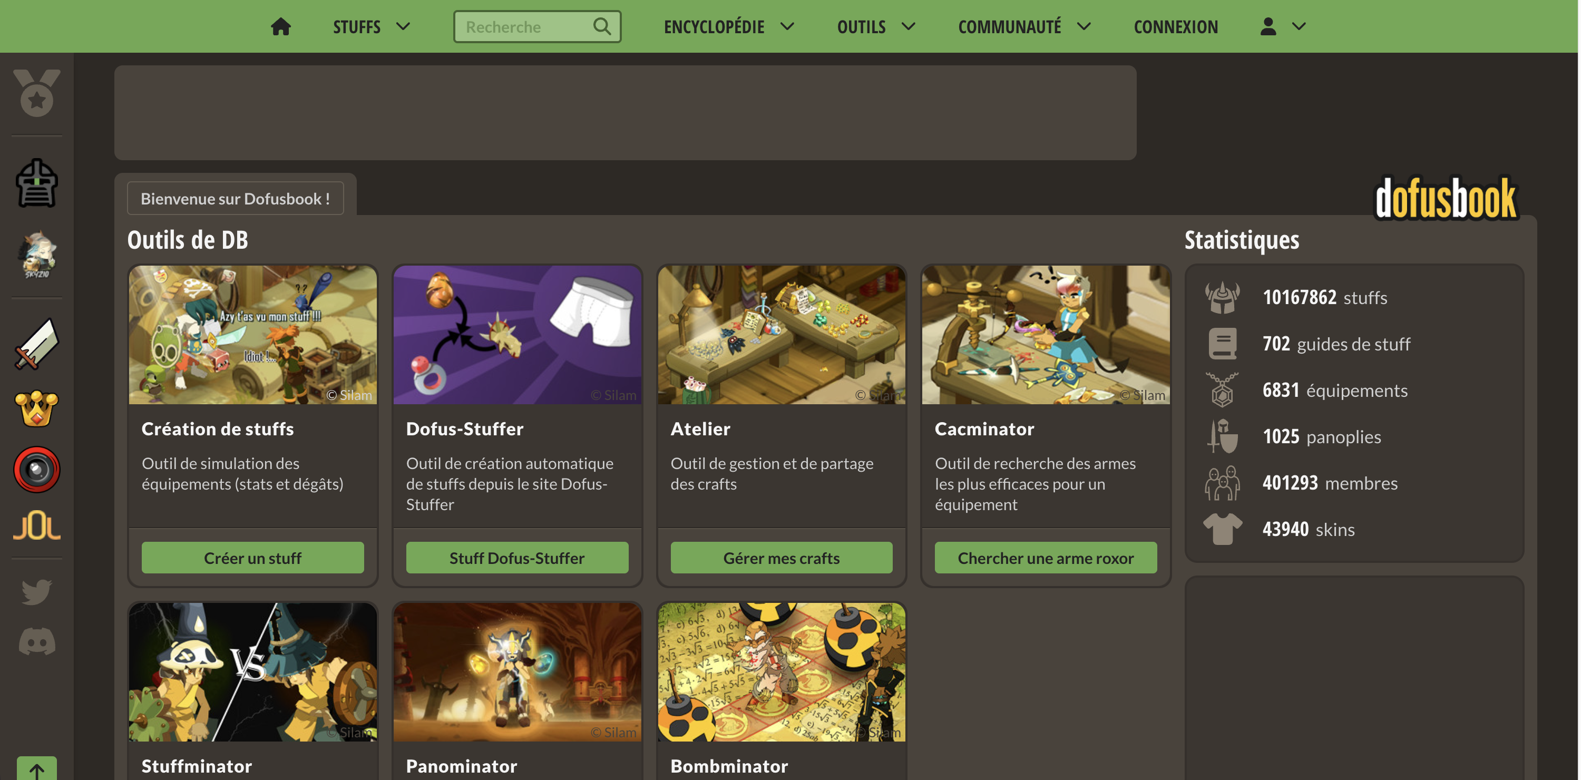Open the JOL sidebar logo

[x=37, y=526]
